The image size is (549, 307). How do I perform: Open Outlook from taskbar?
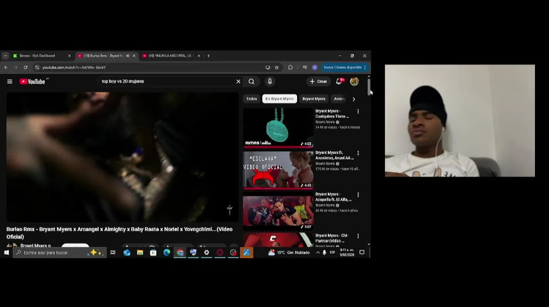click(x=127, y=252)
